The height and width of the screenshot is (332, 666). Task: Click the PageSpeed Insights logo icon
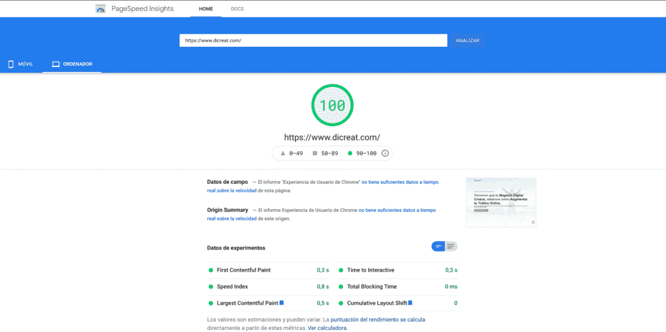(100, 9)
